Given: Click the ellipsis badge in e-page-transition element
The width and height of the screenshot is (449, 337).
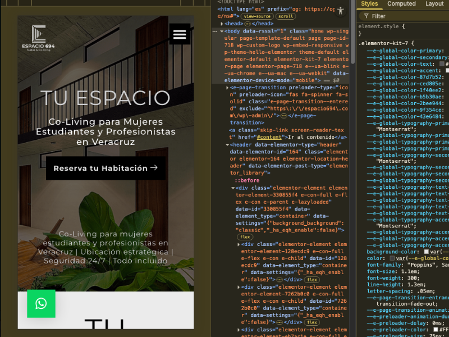Looking at the screenshot, I should (x=283, y=116).
